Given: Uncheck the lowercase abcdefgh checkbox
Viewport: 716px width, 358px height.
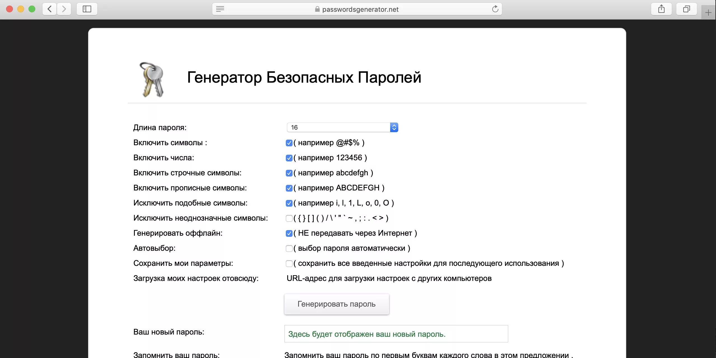Looking at the screenshot, I should [289, 173].
